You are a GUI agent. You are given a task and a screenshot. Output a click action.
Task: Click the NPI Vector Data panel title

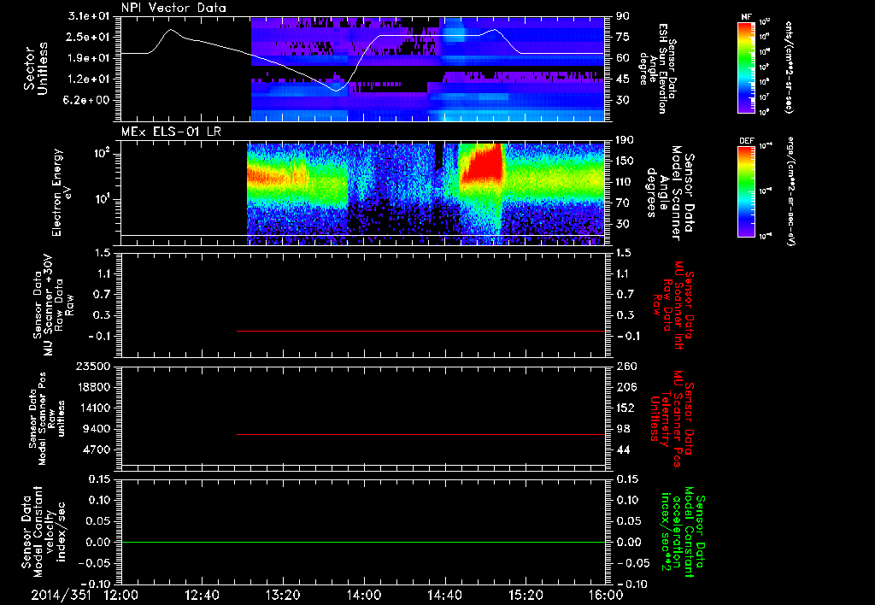(x=173, y=8)
